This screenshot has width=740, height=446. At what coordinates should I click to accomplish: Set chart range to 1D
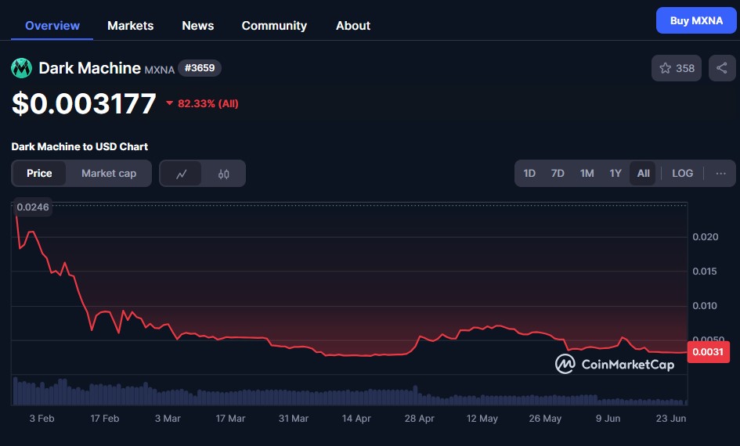pos(529,174)
